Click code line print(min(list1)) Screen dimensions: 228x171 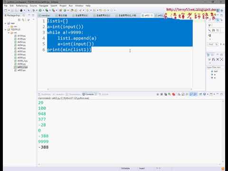pyautogui.click(x=69, y=50)
